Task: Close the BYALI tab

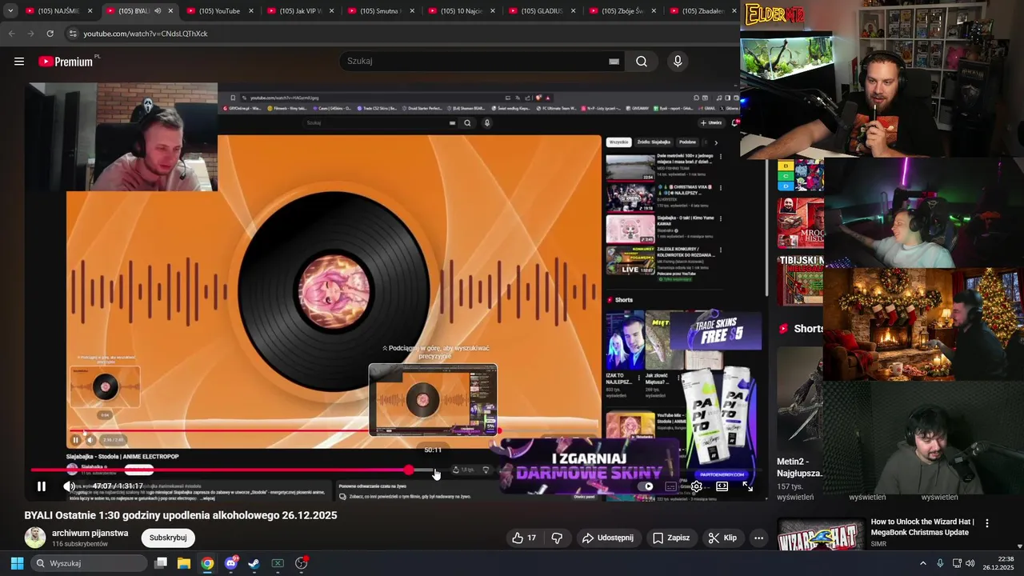Action: 170,11
